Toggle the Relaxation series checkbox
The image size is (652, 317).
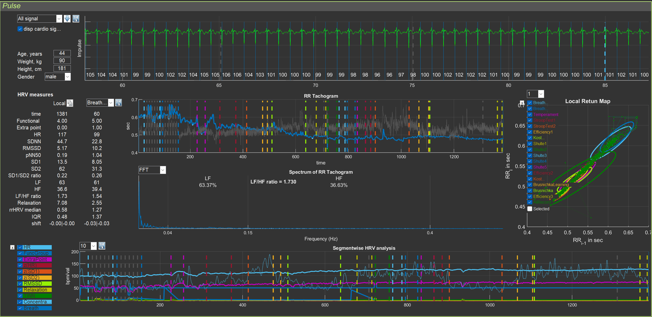click(20, 290)
